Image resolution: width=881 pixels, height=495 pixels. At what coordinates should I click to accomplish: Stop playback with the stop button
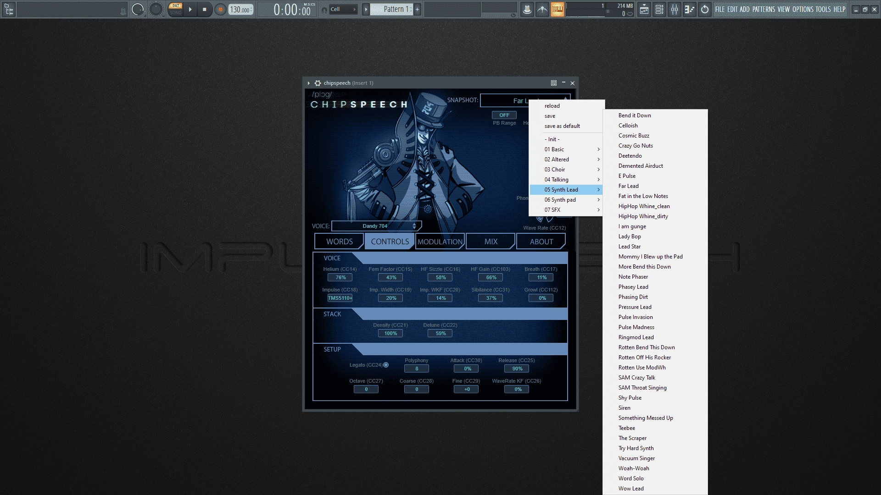tap(205, 9)
